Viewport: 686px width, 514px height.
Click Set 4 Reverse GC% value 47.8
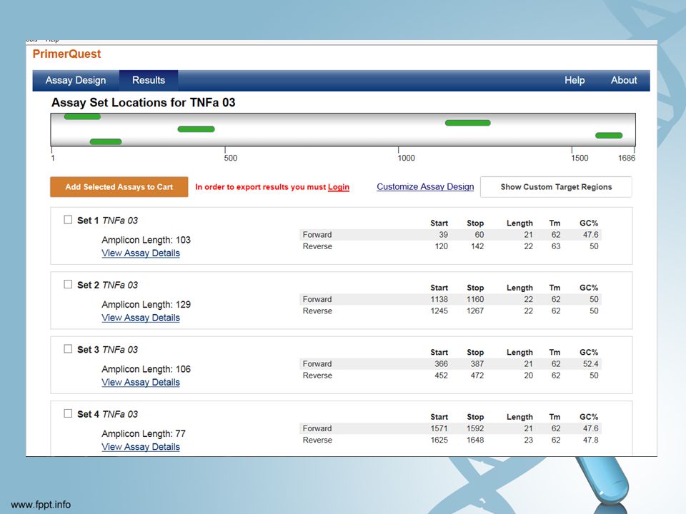pyautogui.click(x=591, y=440)
